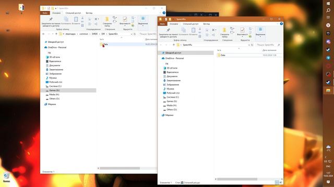The height and width of the screenshot is (187, 334).
Task: Click 'DIRDE' breadcrumb in SpeechEn address bar
Action: (94, 34)
